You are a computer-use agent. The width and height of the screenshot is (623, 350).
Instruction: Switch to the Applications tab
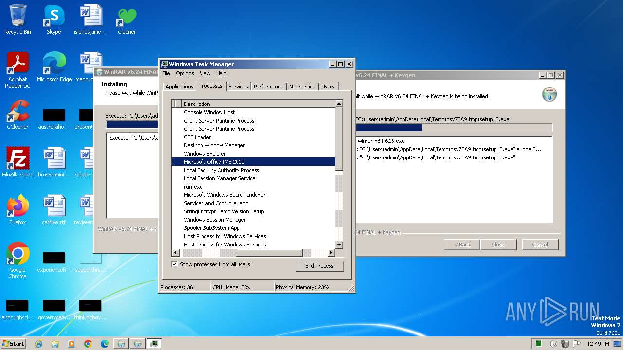coord(180,87)
